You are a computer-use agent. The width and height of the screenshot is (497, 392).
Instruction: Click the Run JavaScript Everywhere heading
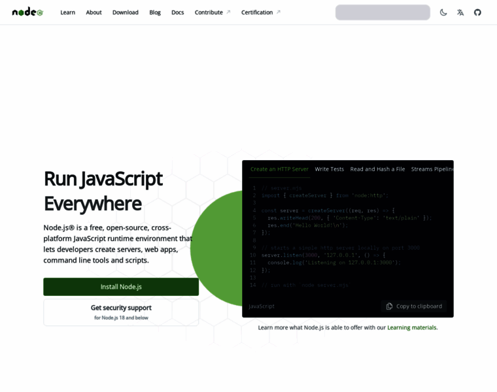click(x=103, y=191)
